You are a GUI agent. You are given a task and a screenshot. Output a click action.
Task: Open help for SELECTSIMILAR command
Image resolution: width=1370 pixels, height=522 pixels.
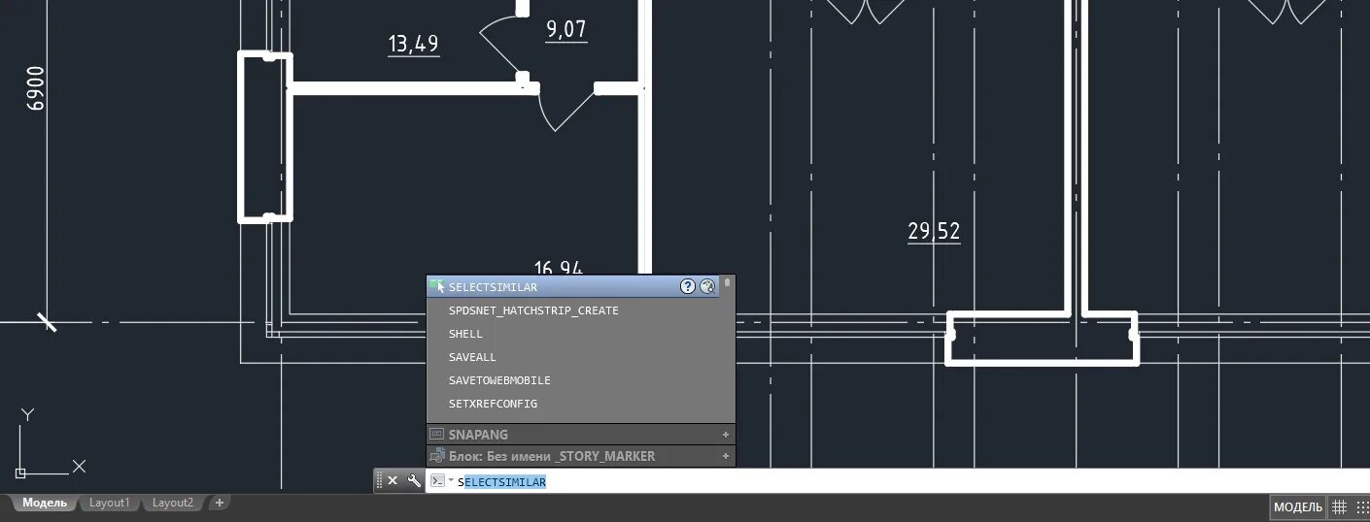[x=688, y=286]
